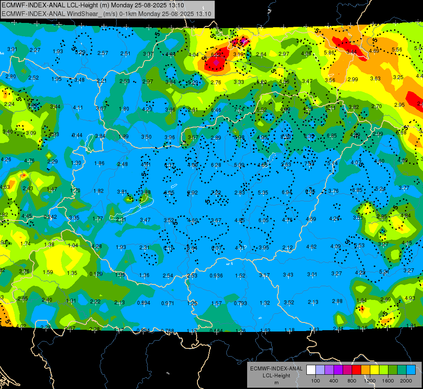
Task: Click the wind shear value '0.664'
Action: pos(216,331)
